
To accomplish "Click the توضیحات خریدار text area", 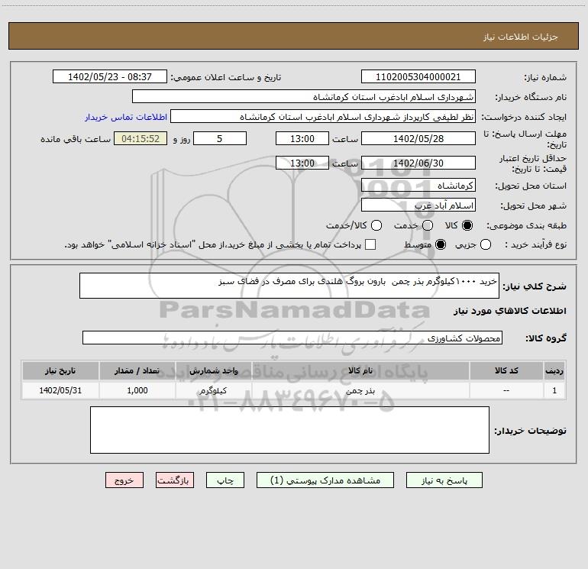I will [289, 430].
